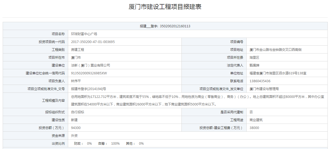Select description line starting 建筑面积在54000平方米以下
This screenshot has width=331, height=149.
click(x=144, y=104)
